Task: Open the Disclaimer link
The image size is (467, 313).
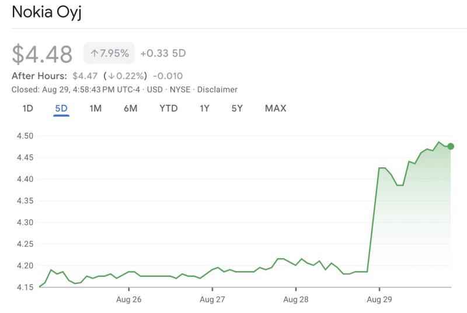Action: click(217, 90)
